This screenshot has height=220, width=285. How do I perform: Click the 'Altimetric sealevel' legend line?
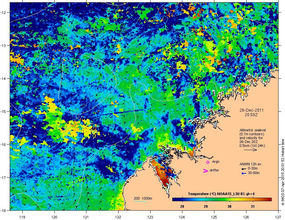253,130
